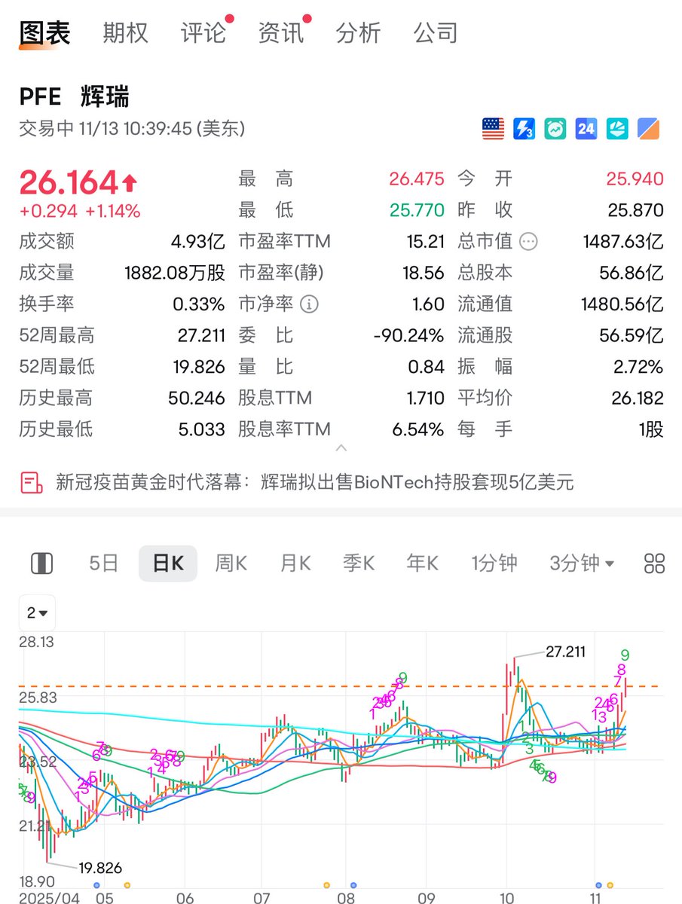The image size is (682, 904).
Task: Tap the 平均价 value 26.182
Action: pos(637,398)
